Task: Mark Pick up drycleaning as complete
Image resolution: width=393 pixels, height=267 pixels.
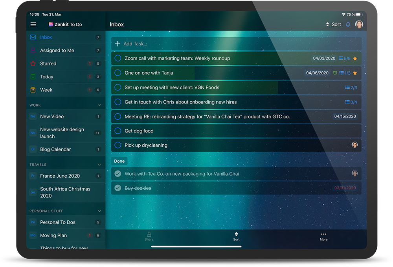Action: pyautogui.click(x=118, y=145)
